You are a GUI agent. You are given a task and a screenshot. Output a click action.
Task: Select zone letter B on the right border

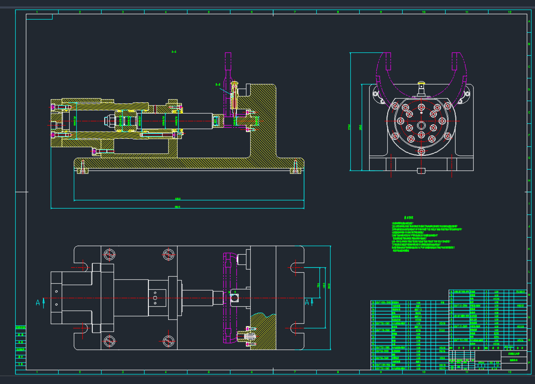[x=529, y=44]
